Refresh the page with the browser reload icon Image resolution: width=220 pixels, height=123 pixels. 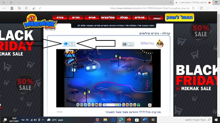[201, 8]
